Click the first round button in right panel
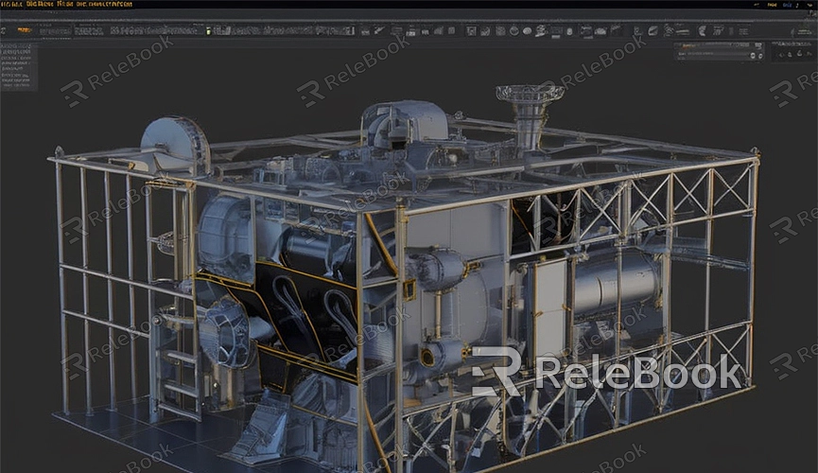The image size is (818, 473). tap(753, 55)
